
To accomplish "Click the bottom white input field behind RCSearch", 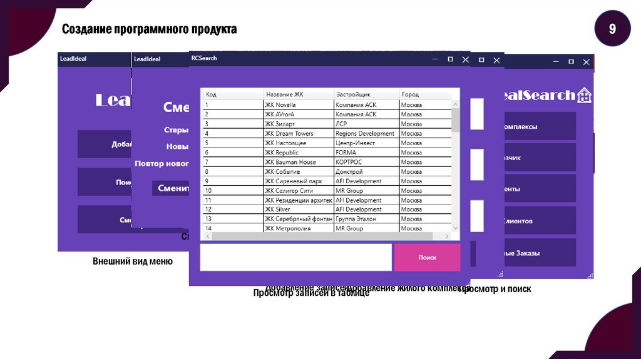I will (x=477, y=216).
